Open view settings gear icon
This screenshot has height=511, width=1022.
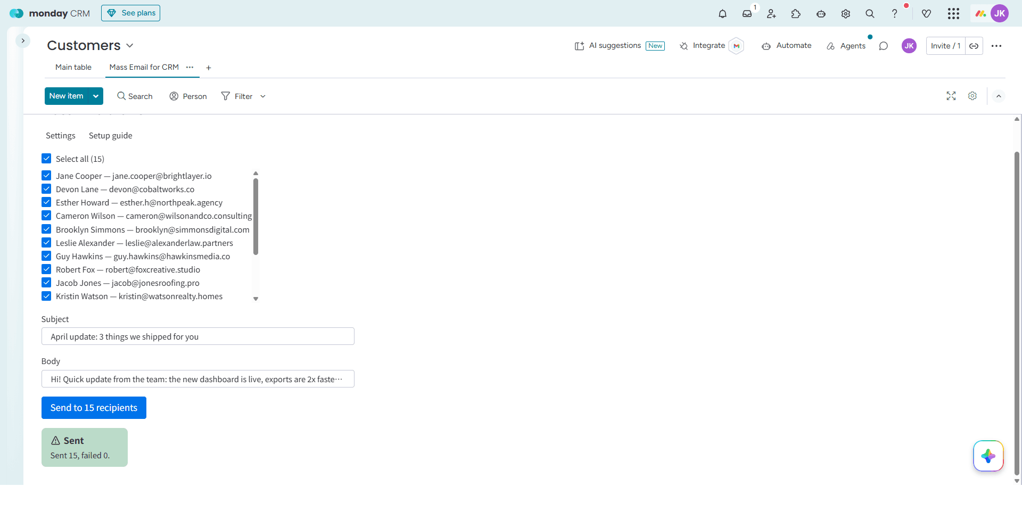pos(972,96)
